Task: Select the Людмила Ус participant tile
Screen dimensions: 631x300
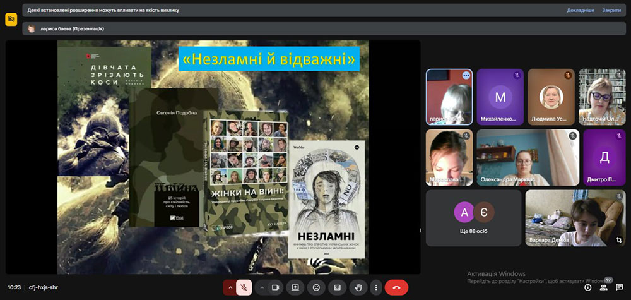Action: [551, 97]
